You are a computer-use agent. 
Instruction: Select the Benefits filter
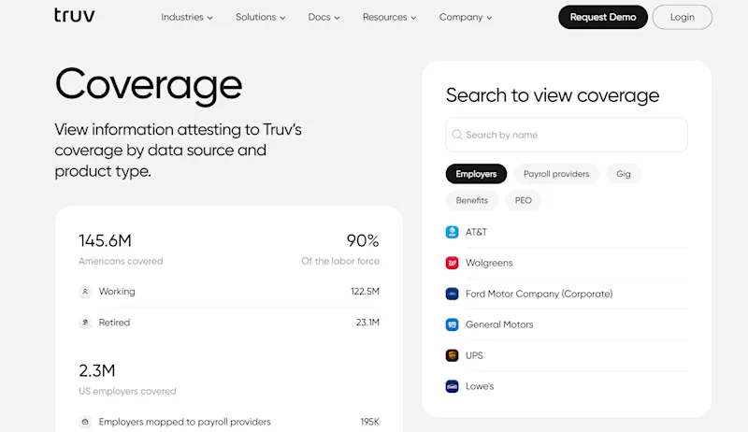(472, 200)
